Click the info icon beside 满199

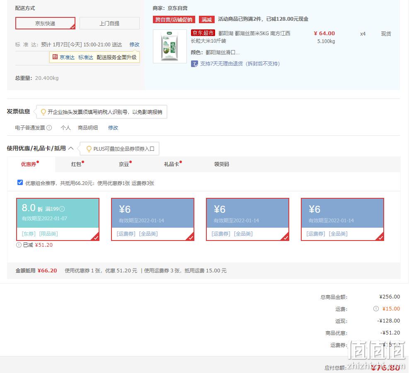point(62,209)
